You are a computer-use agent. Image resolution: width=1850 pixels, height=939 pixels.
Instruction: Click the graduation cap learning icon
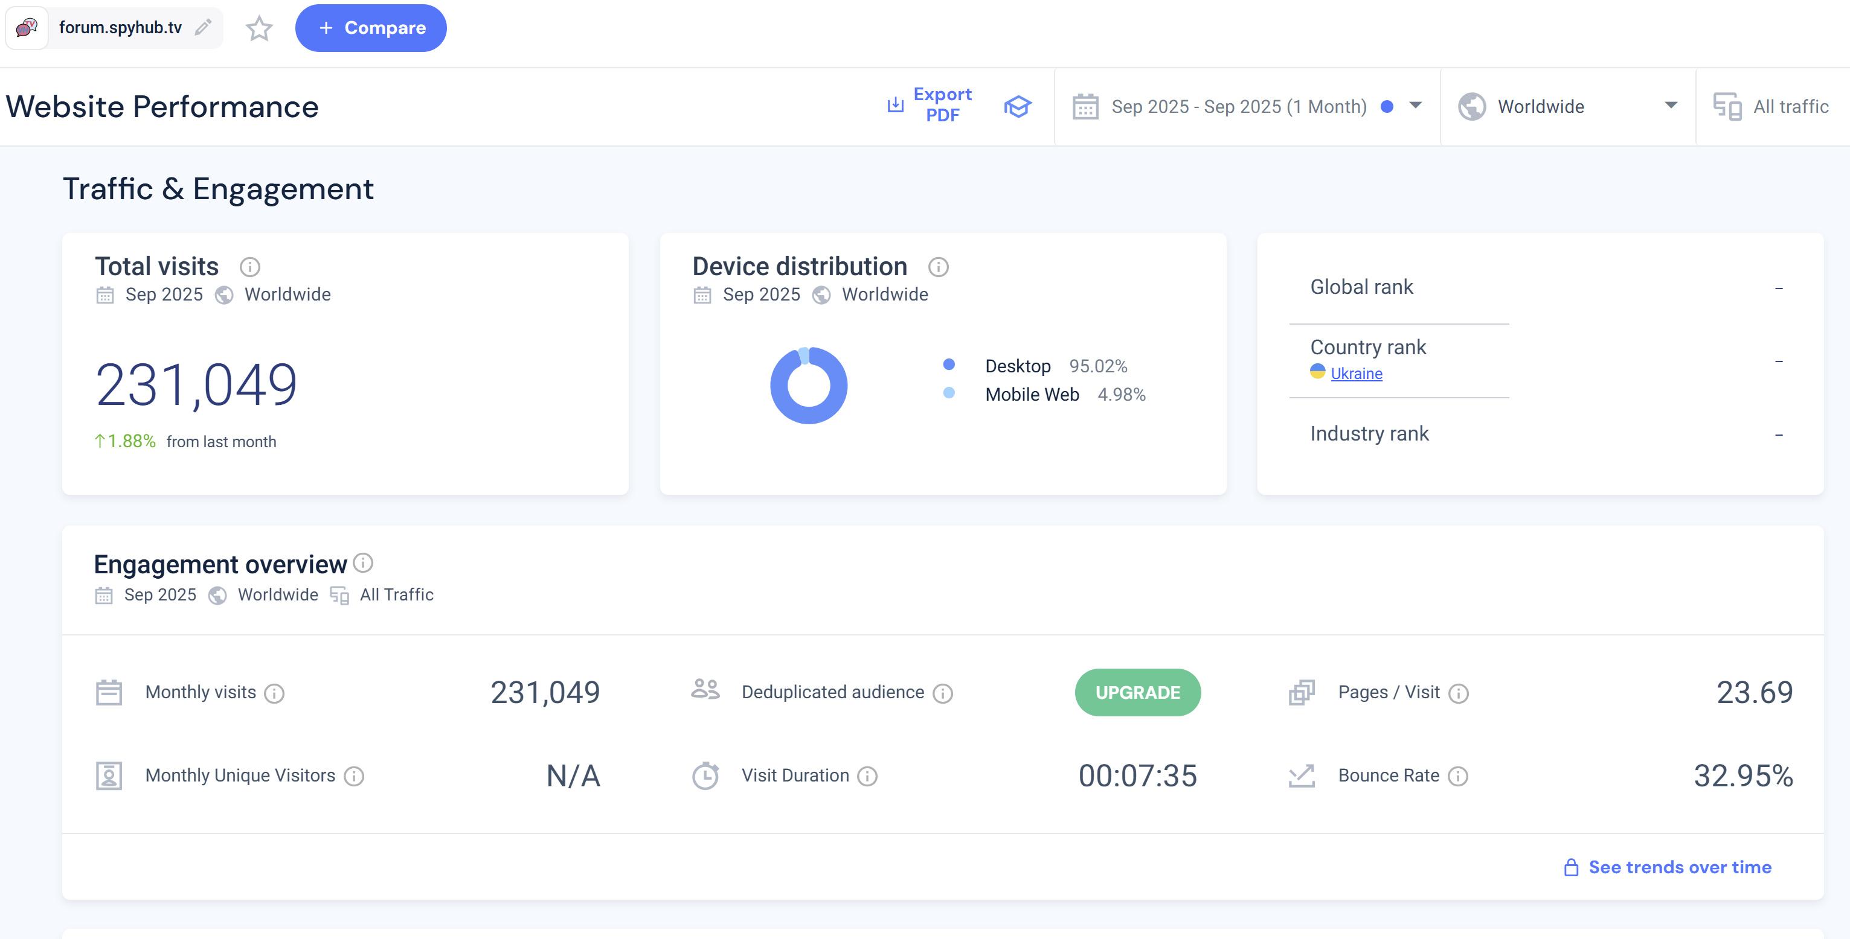tap(1017, 106)
